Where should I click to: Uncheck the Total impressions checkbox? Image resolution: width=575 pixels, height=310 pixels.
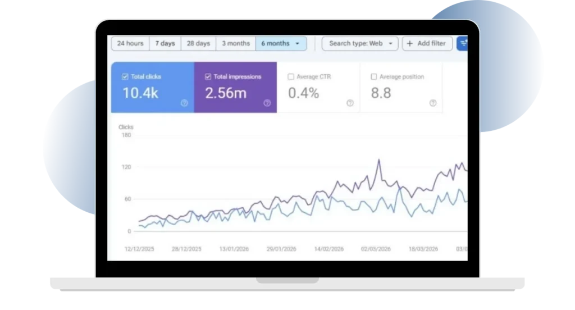click(x=208, y=77)
